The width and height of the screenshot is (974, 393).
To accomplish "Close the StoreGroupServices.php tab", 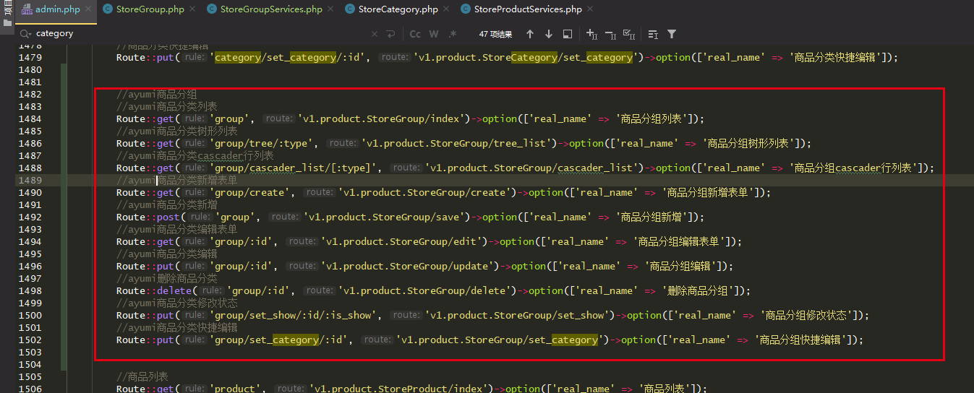I will click(330, 9).
